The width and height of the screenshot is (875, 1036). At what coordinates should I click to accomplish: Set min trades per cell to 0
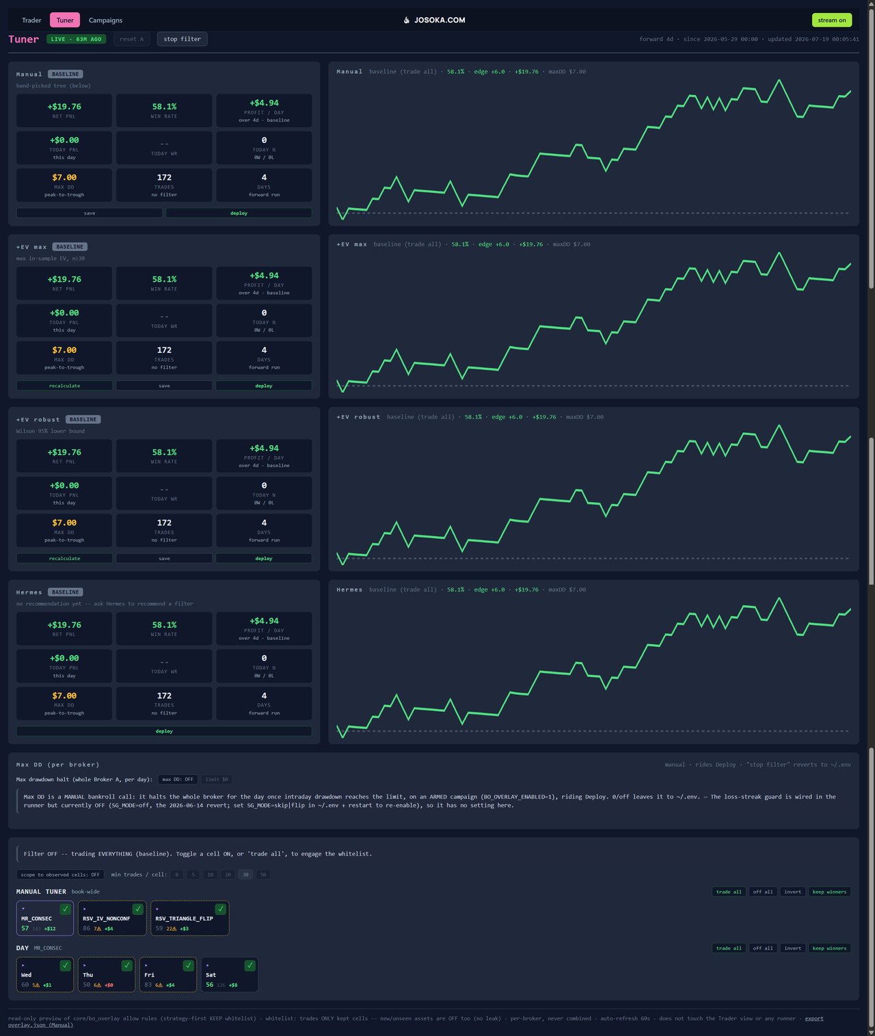click(176, 875)
